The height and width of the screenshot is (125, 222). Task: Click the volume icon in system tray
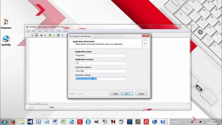(196, 122)
